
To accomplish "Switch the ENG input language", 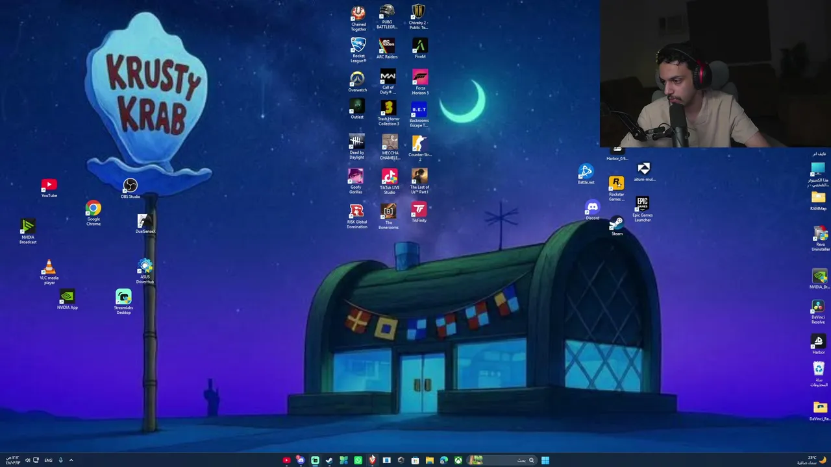I will click(48, 461).
